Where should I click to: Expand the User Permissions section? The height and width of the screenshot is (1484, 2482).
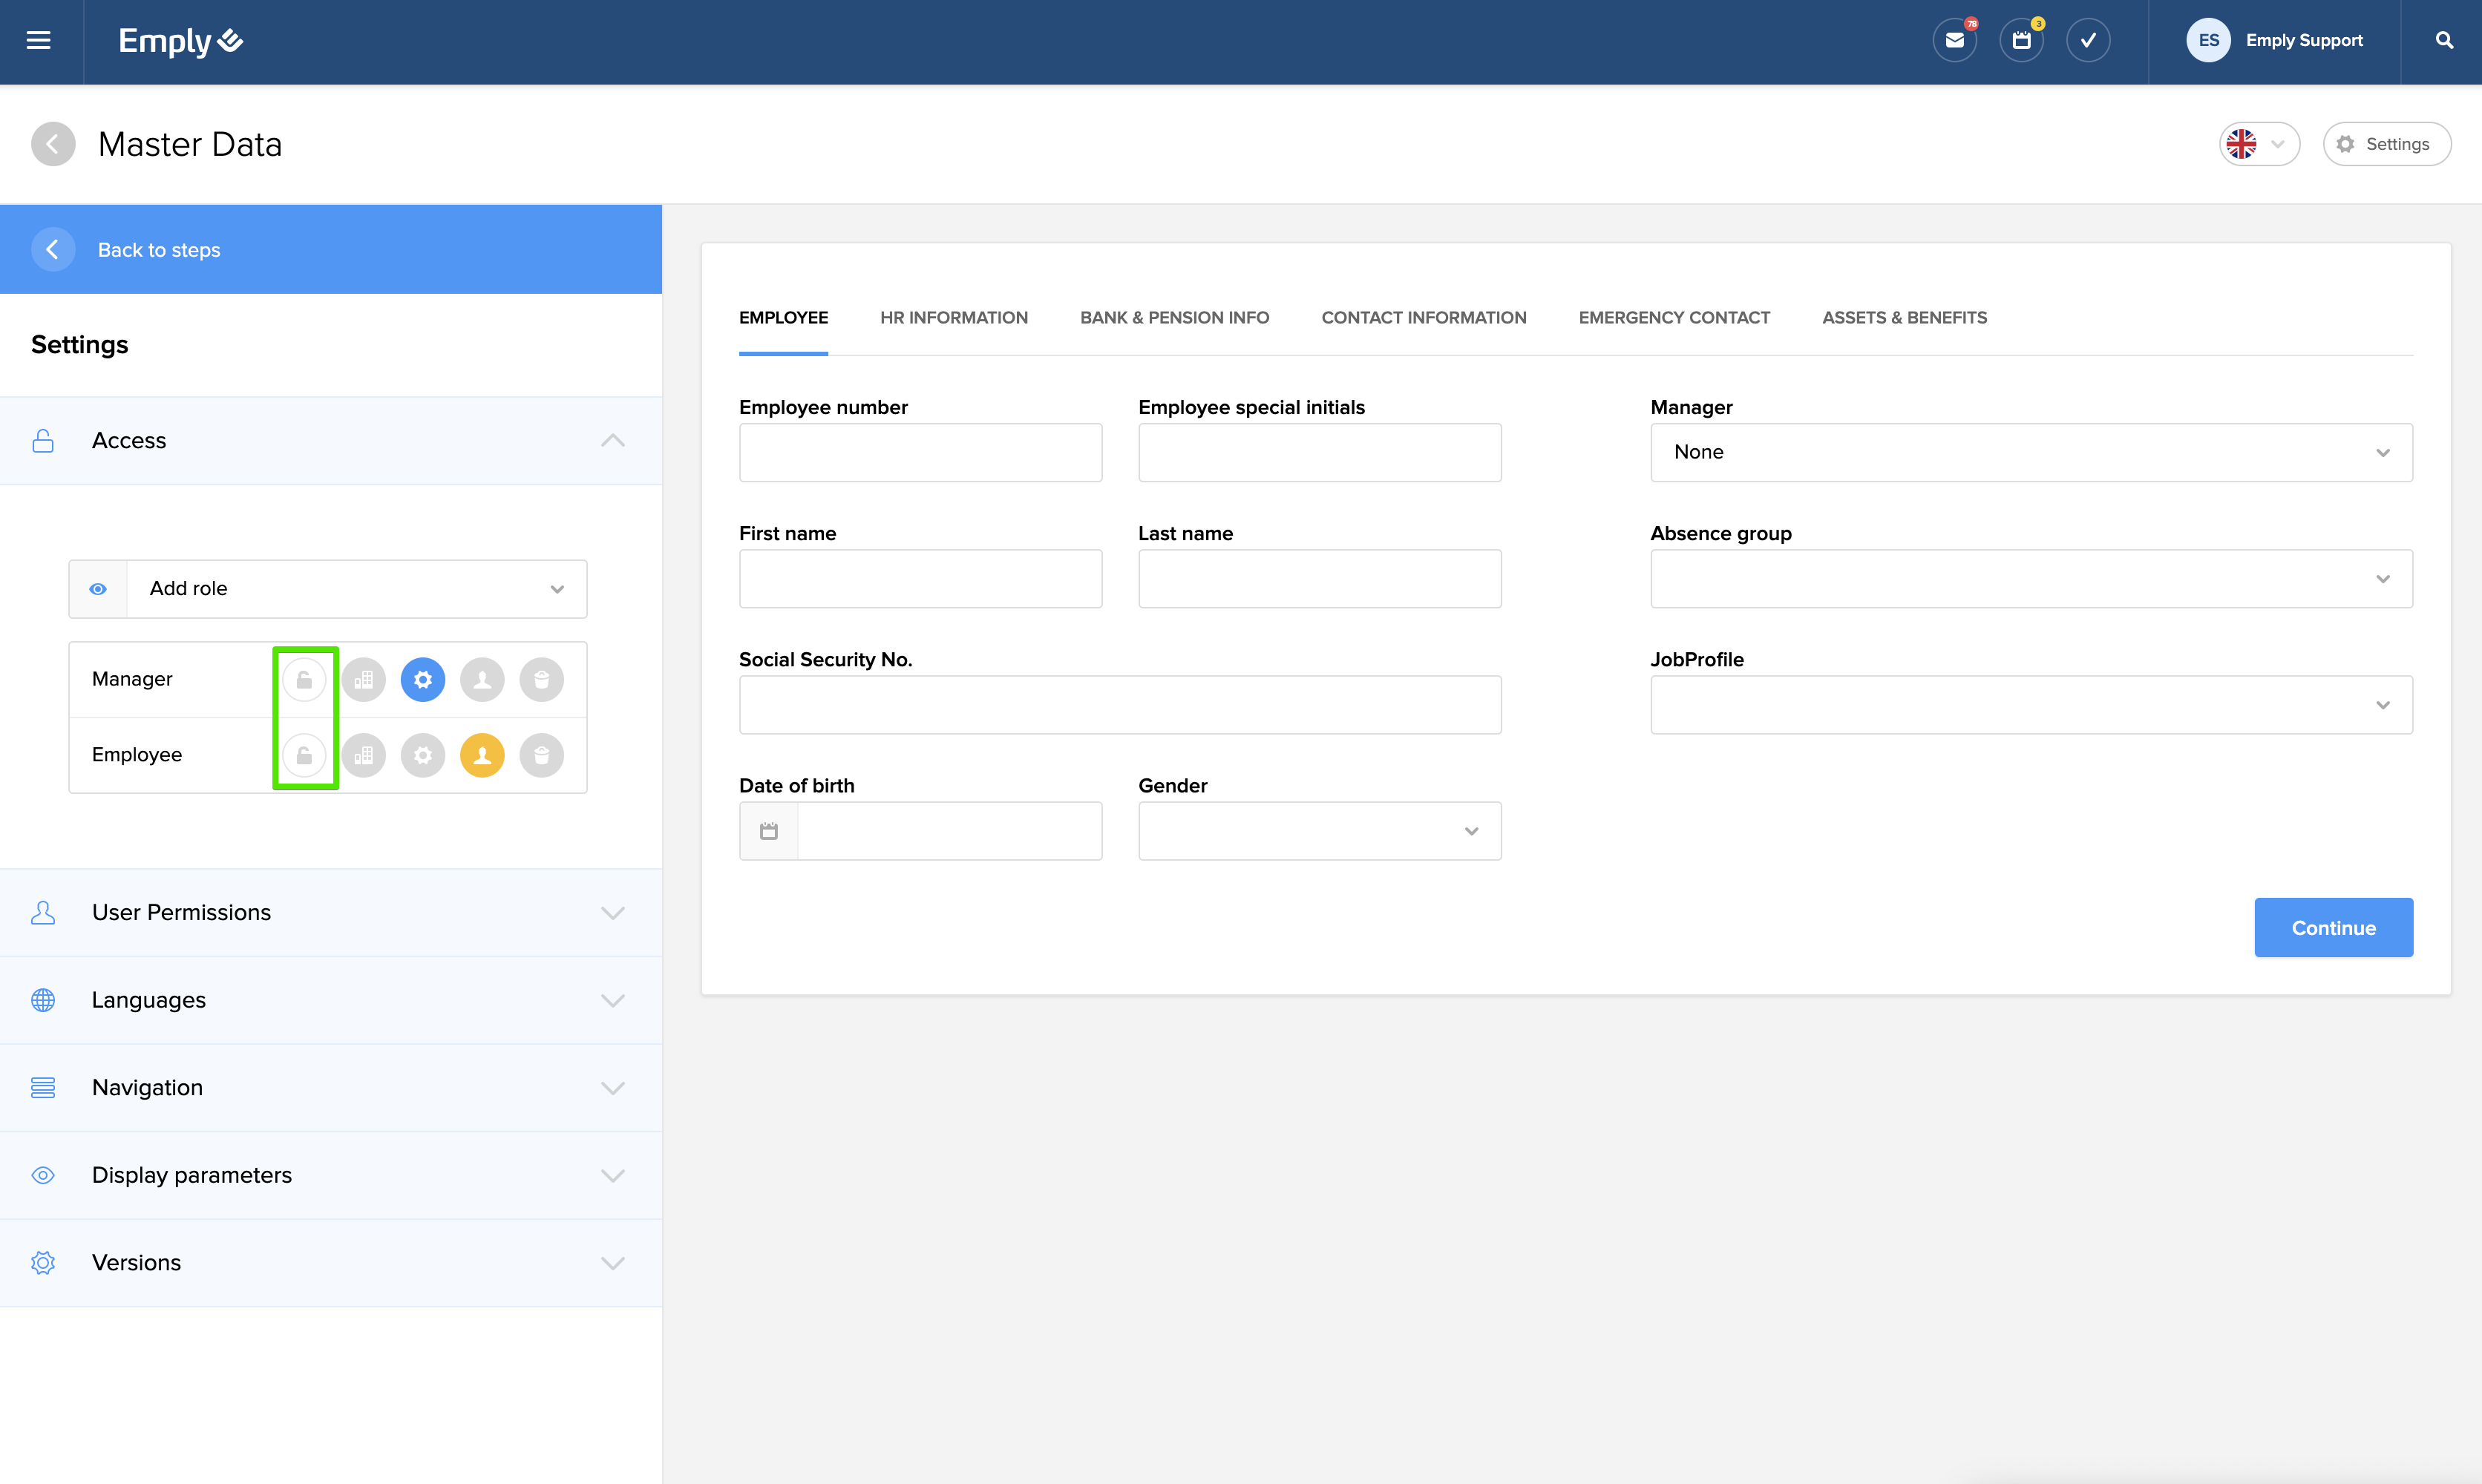pyautogui.click(x=330, y=912)
